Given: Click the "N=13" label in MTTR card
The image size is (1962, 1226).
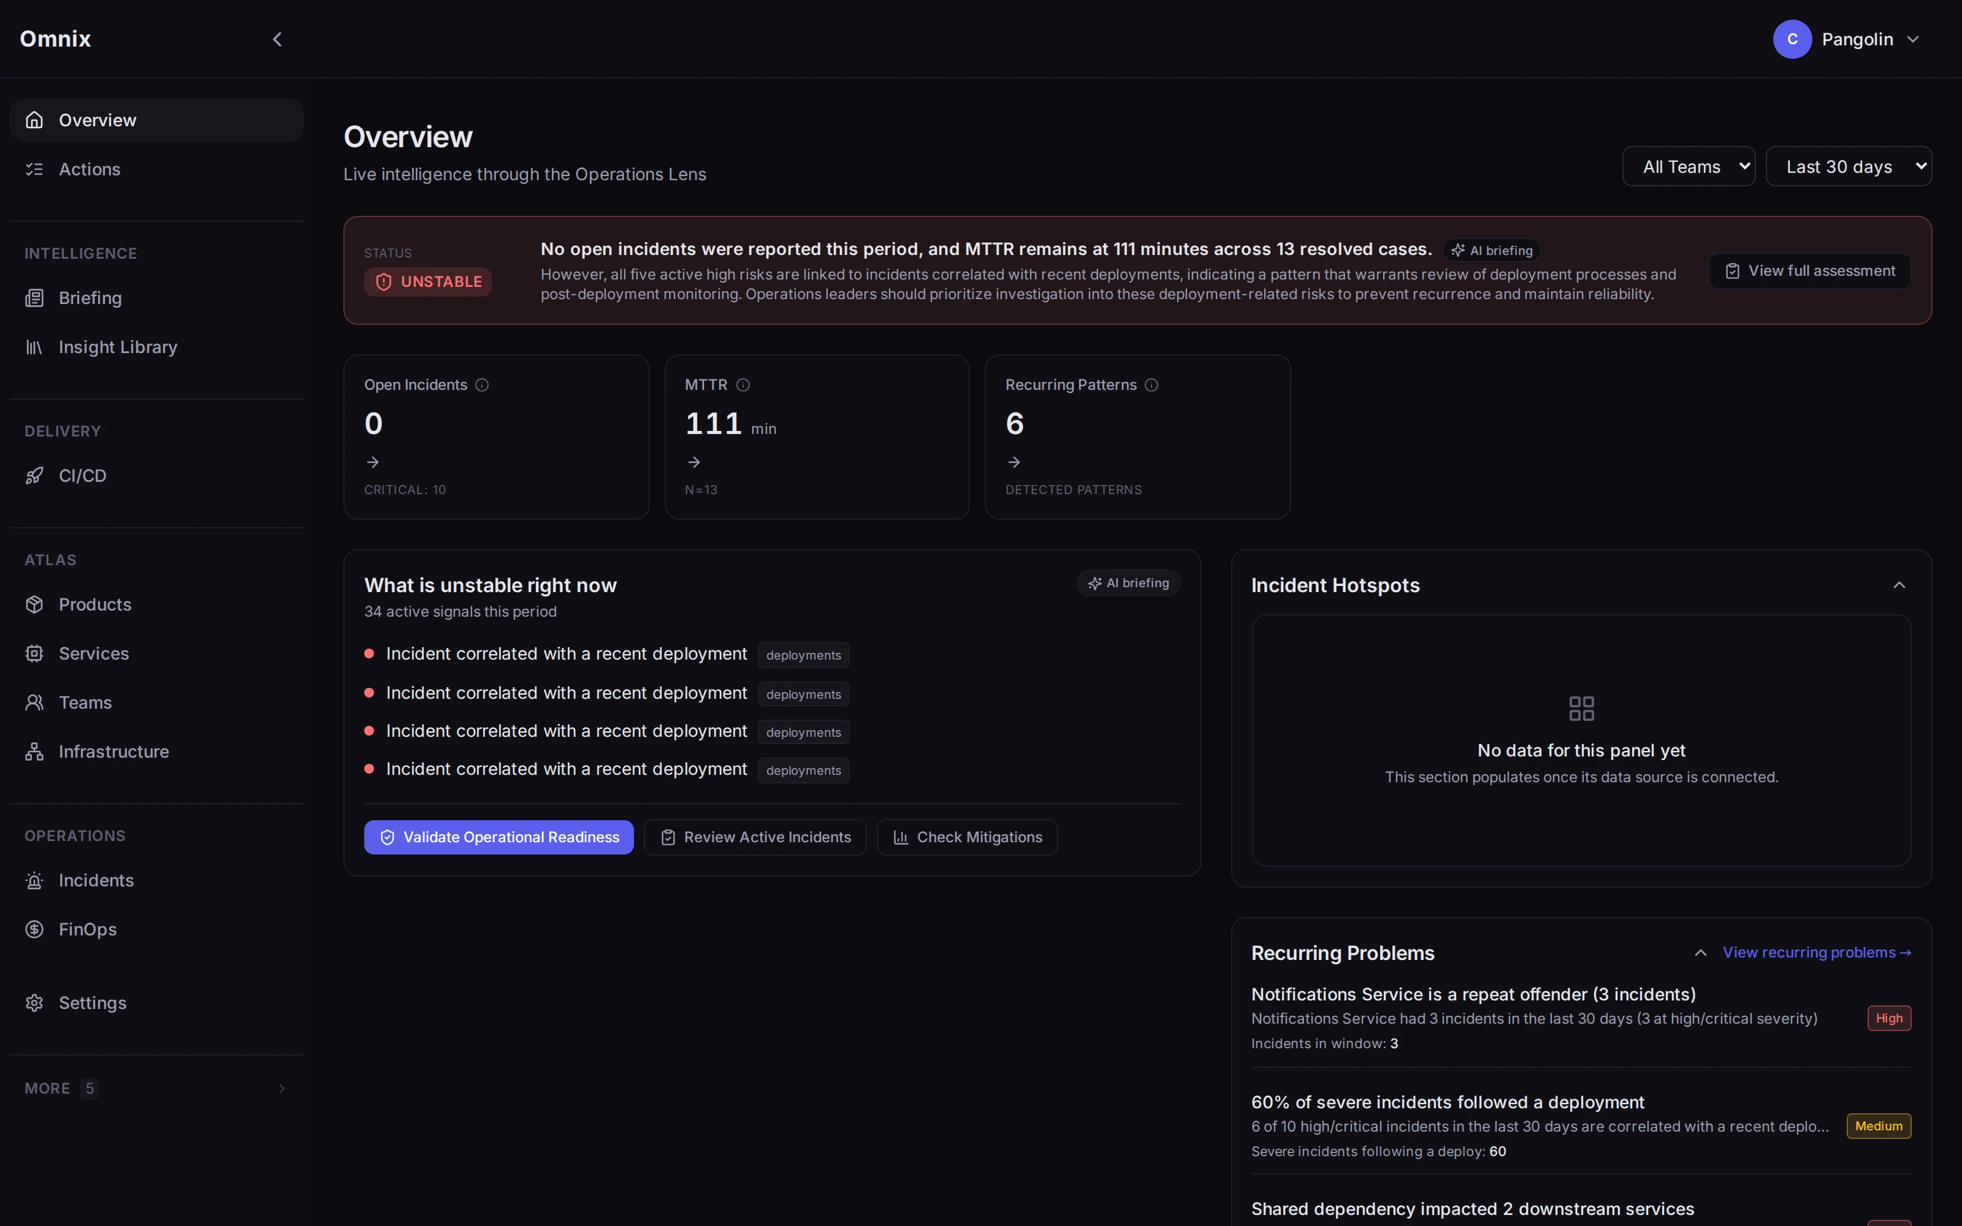Looking at the screenshot, I should tap(700, 490).
